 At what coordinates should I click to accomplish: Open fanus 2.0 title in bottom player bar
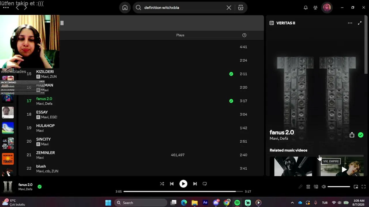pyautogui.click(x=25, y=185)
